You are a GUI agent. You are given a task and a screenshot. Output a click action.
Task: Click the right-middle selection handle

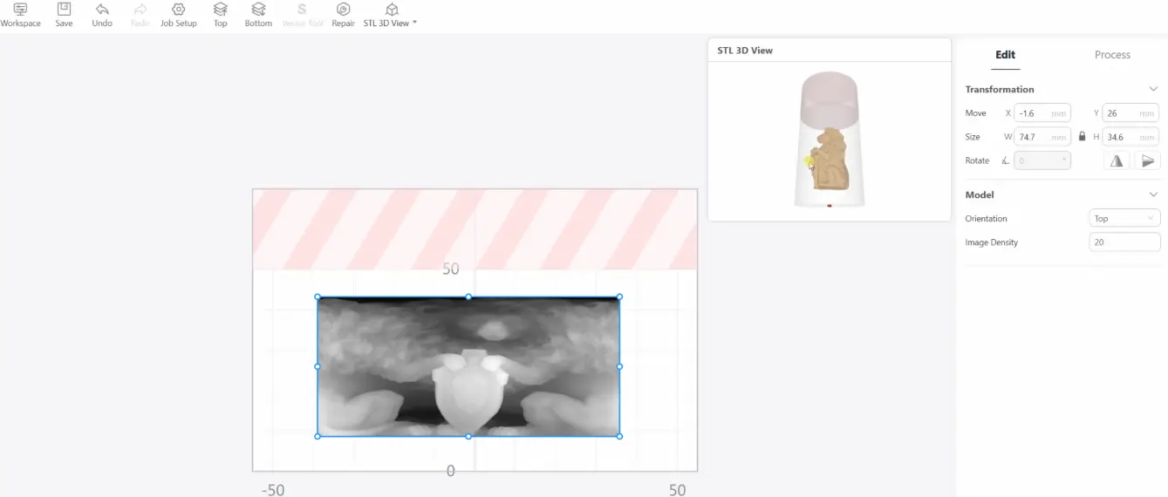click(619, 366)
